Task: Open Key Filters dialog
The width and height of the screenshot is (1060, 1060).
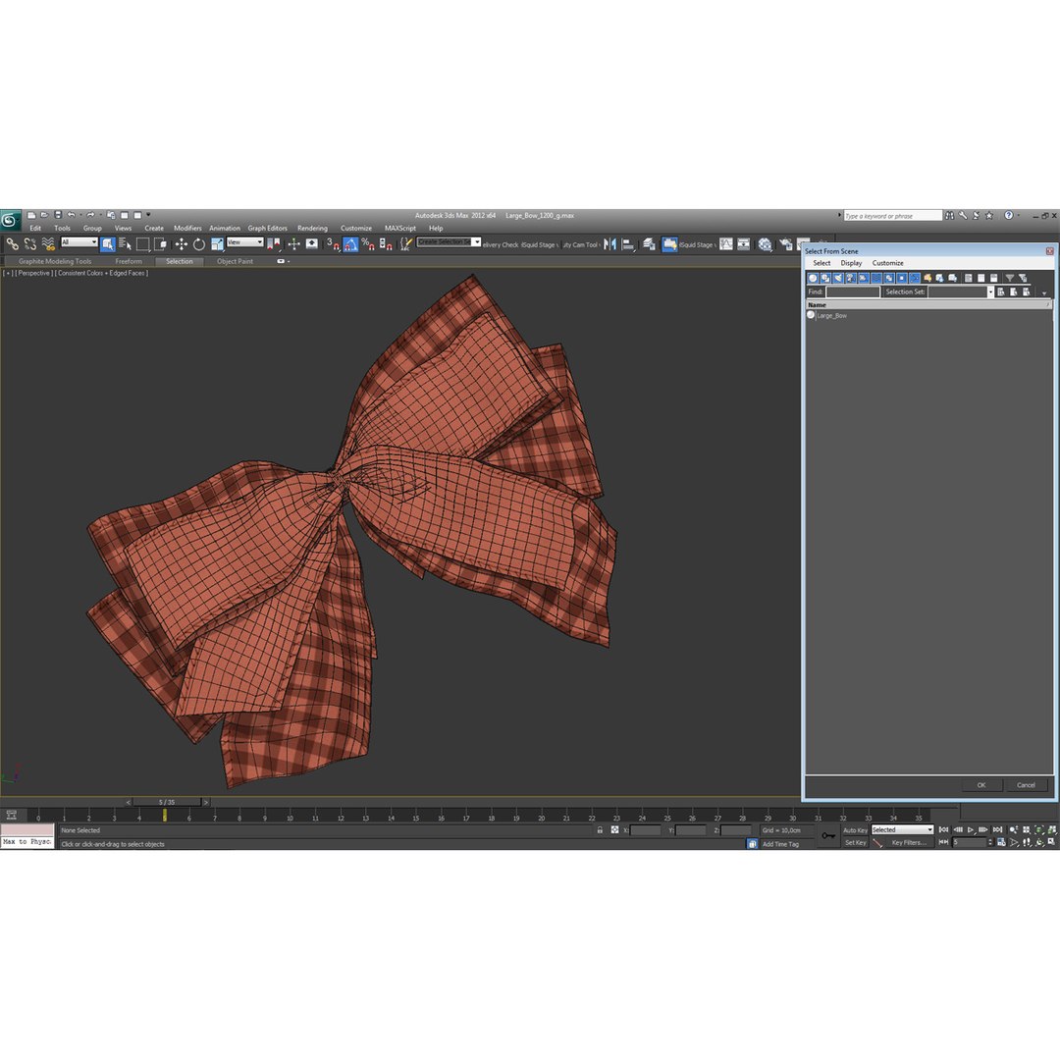Action: click(909, 842)
